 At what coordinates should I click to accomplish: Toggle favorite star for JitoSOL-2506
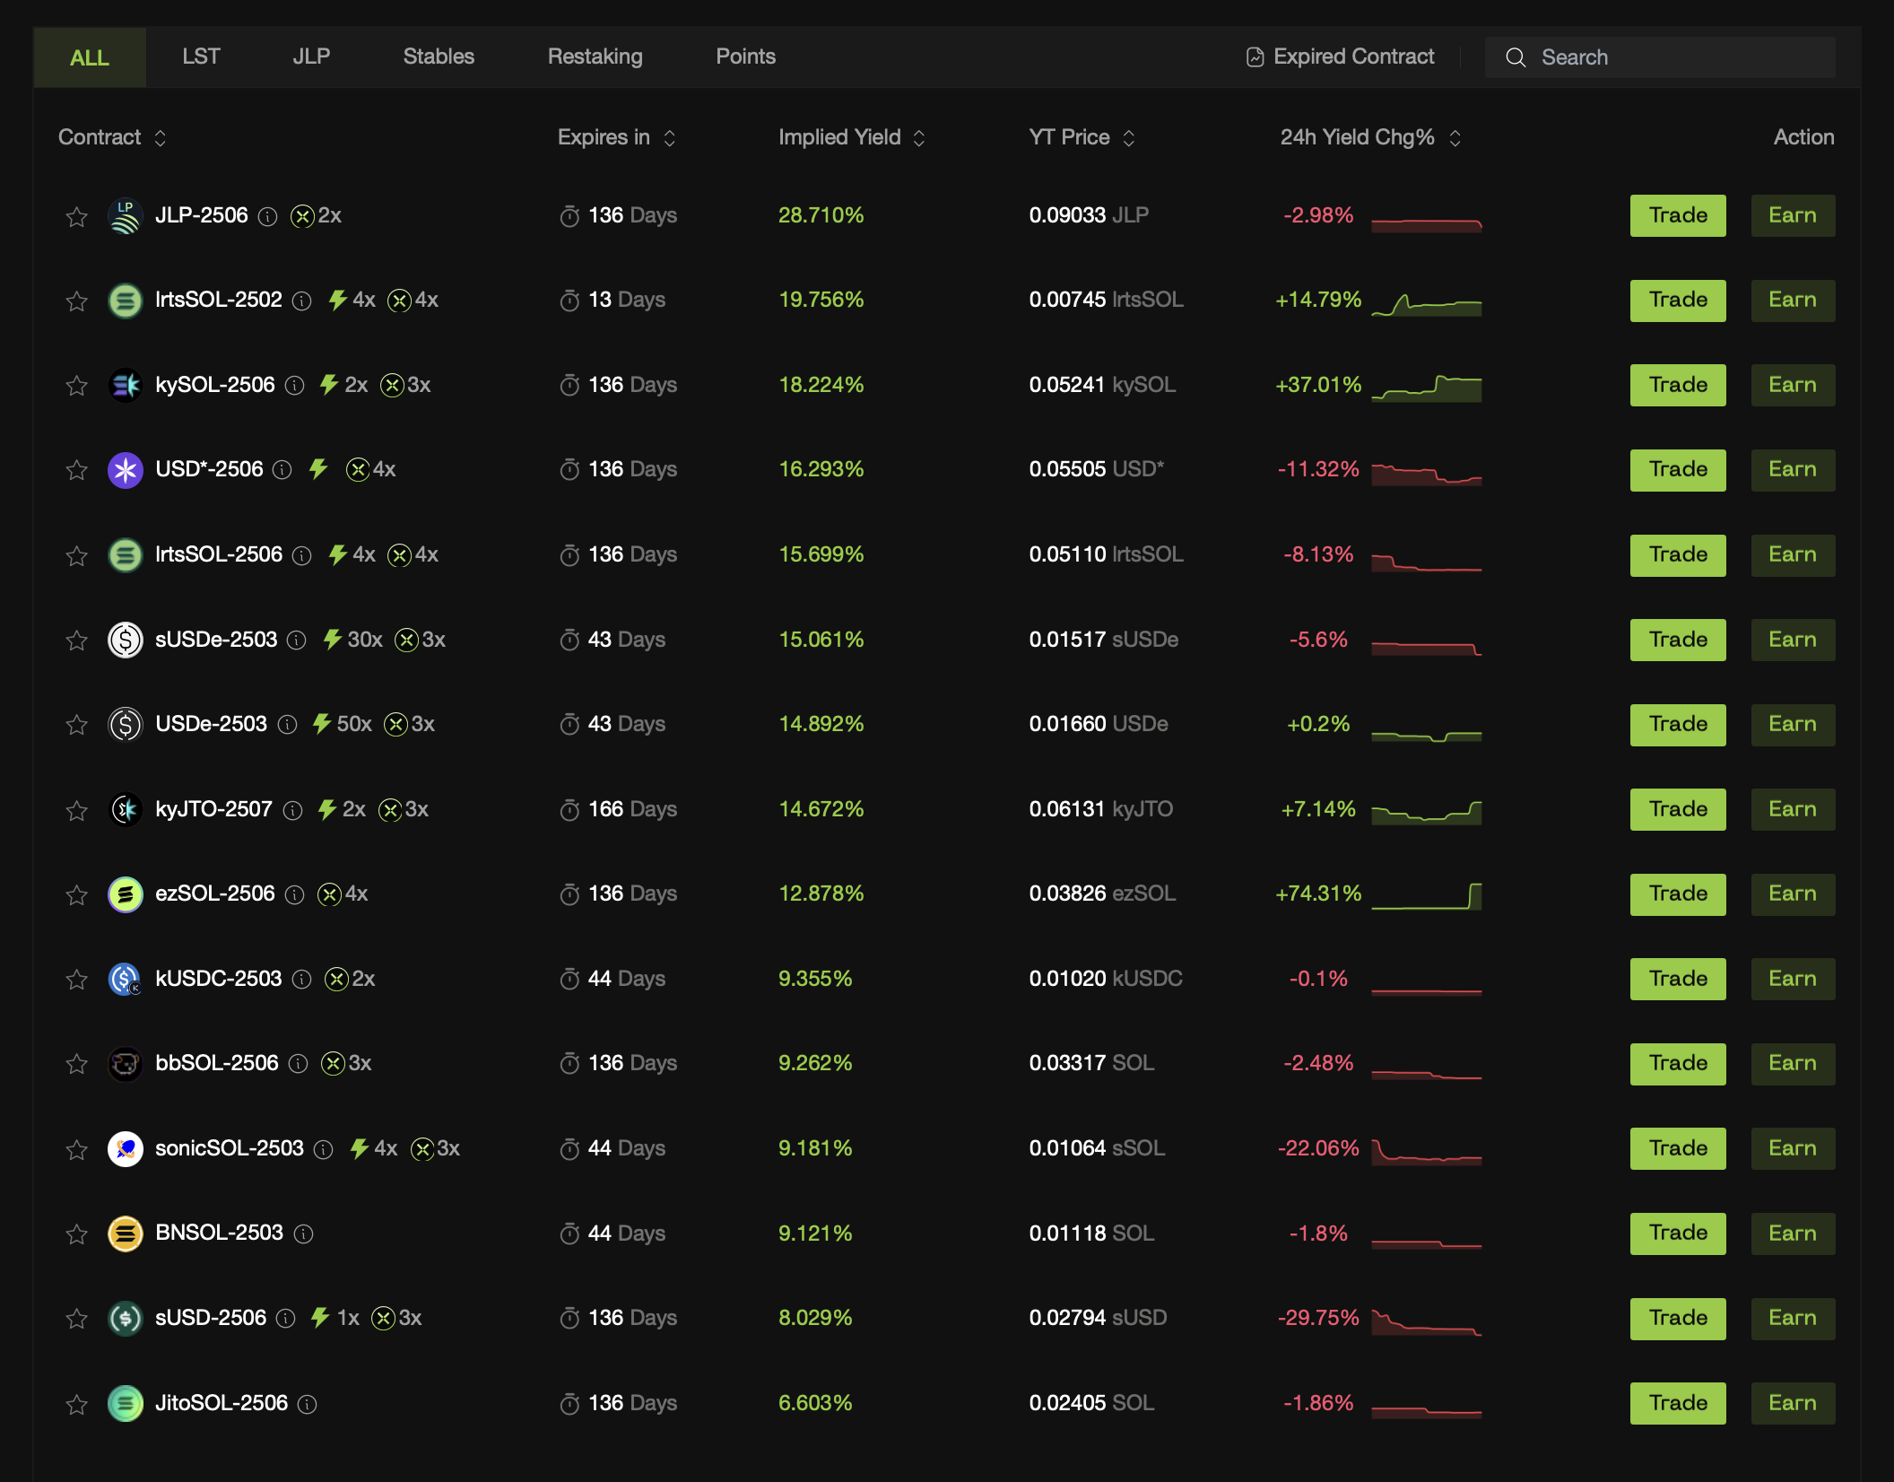tap(77, 1405)
